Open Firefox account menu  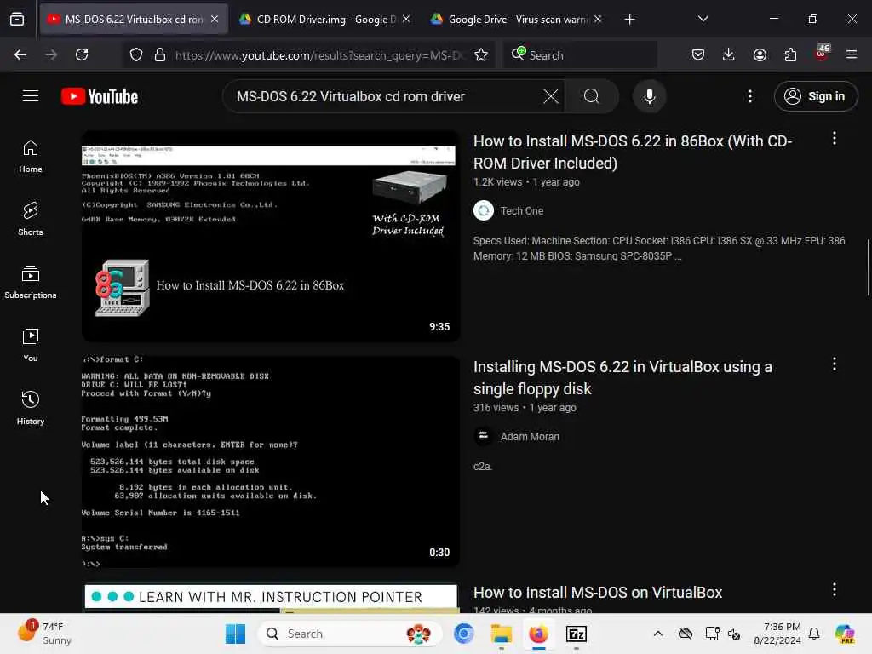click(760, 54)
